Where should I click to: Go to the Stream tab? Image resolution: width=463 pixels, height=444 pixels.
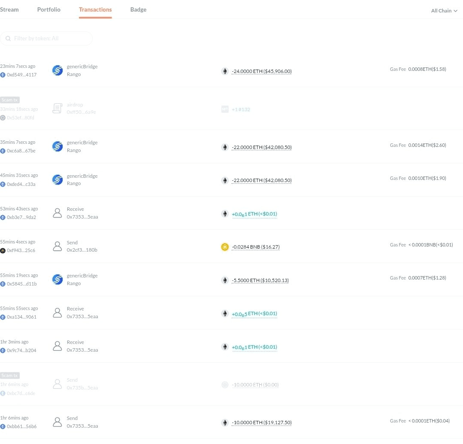(x=9, y=9)
